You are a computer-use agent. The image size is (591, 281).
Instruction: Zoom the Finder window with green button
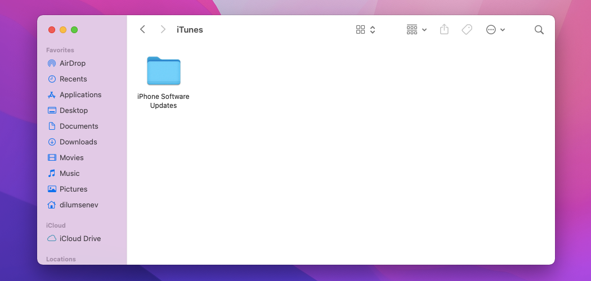(74, 30)
